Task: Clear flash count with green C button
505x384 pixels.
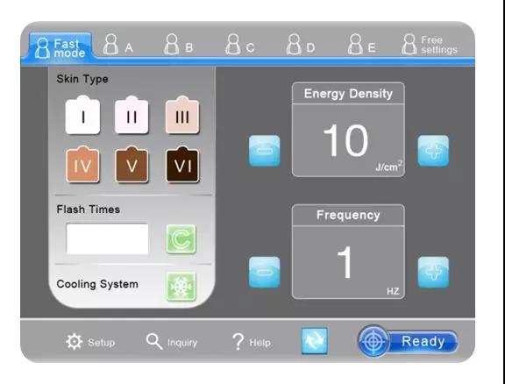Action: (x=181, y=239)
